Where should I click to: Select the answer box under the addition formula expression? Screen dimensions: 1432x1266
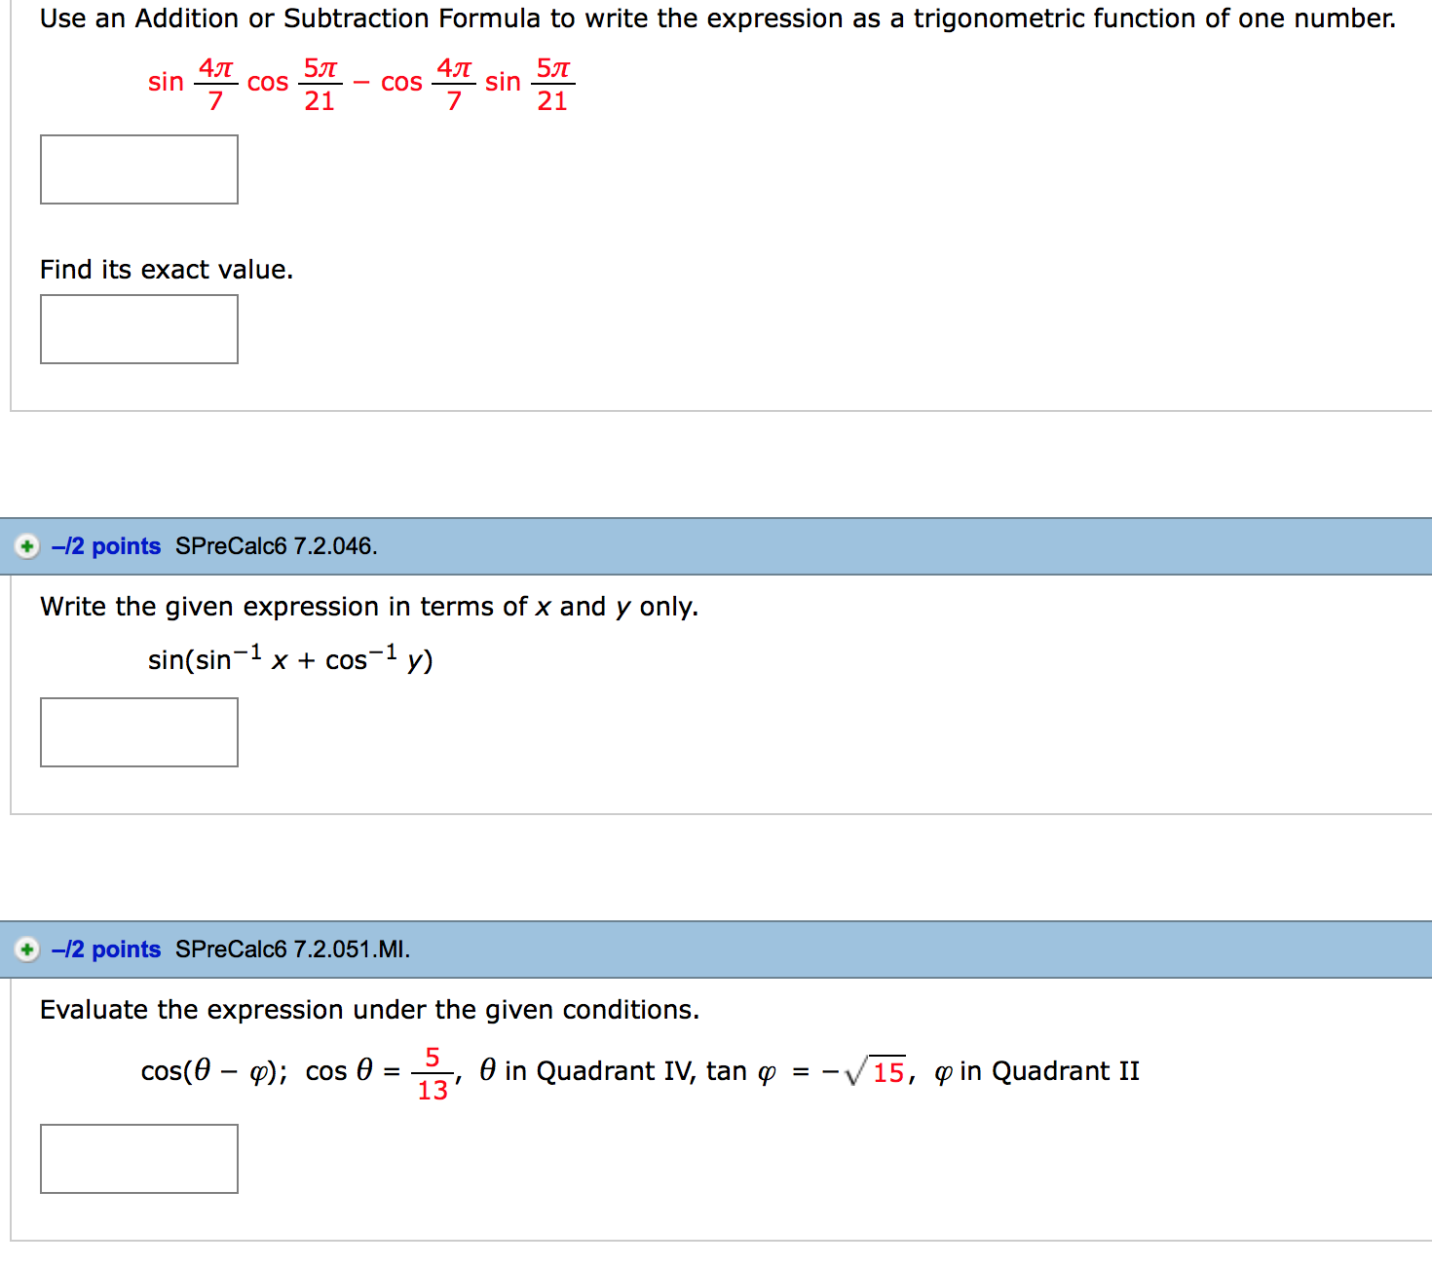click(x=138, y=169)
